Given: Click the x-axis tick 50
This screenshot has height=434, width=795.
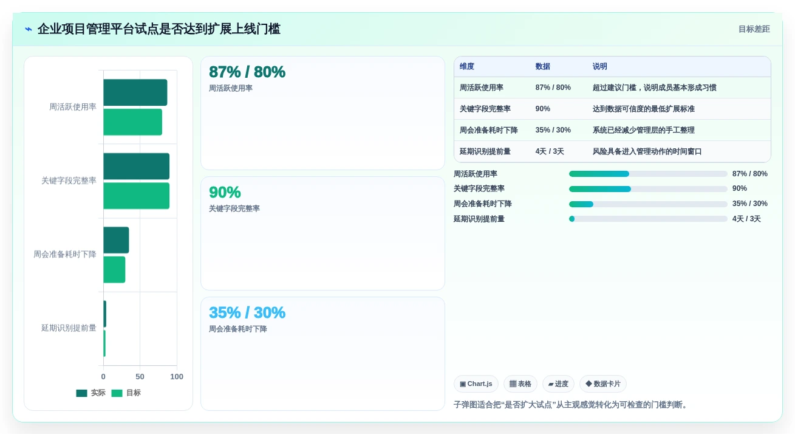Looking at the screenshot, I should click(x=140, y=377).
